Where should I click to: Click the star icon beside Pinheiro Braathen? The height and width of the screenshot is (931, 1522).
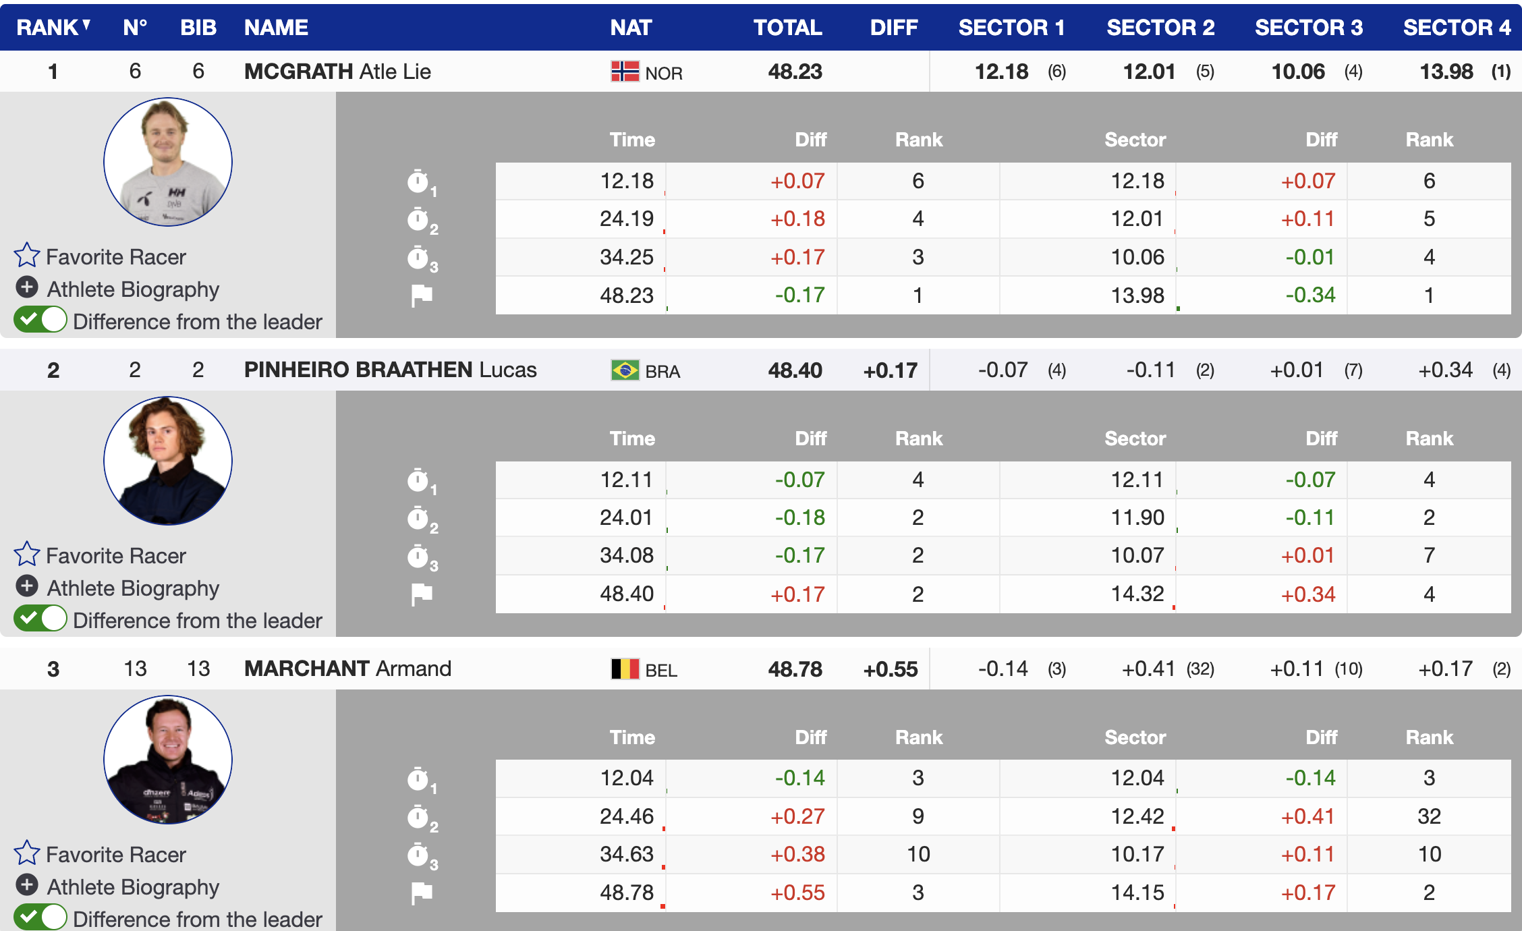point(27,555)
